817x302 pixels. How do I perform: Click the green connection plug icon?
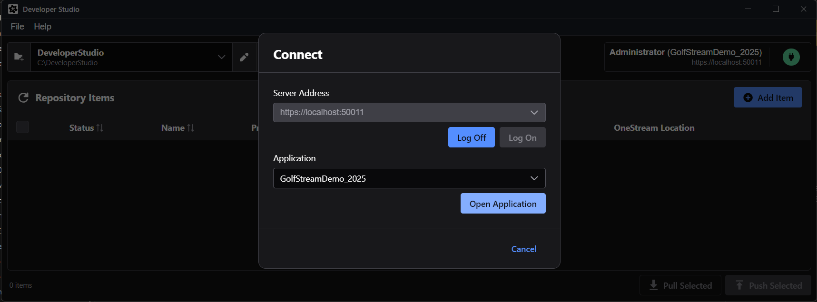click(x=791, y=57)
